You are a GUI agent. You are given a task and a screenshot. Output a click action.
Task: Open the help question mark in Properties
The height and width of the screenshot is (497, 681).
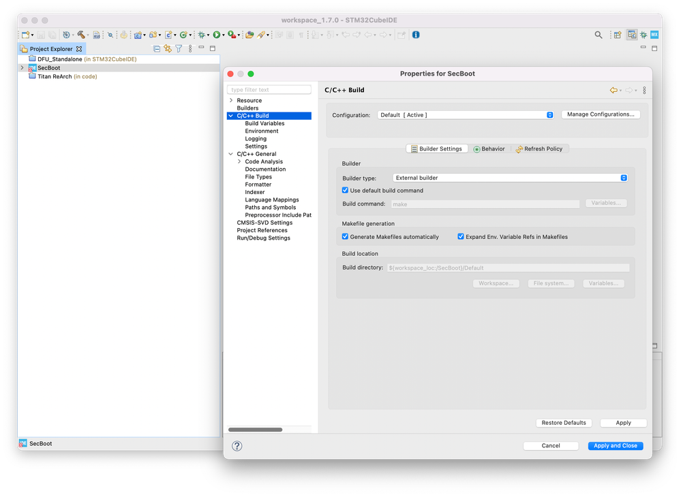click(237, 446)
